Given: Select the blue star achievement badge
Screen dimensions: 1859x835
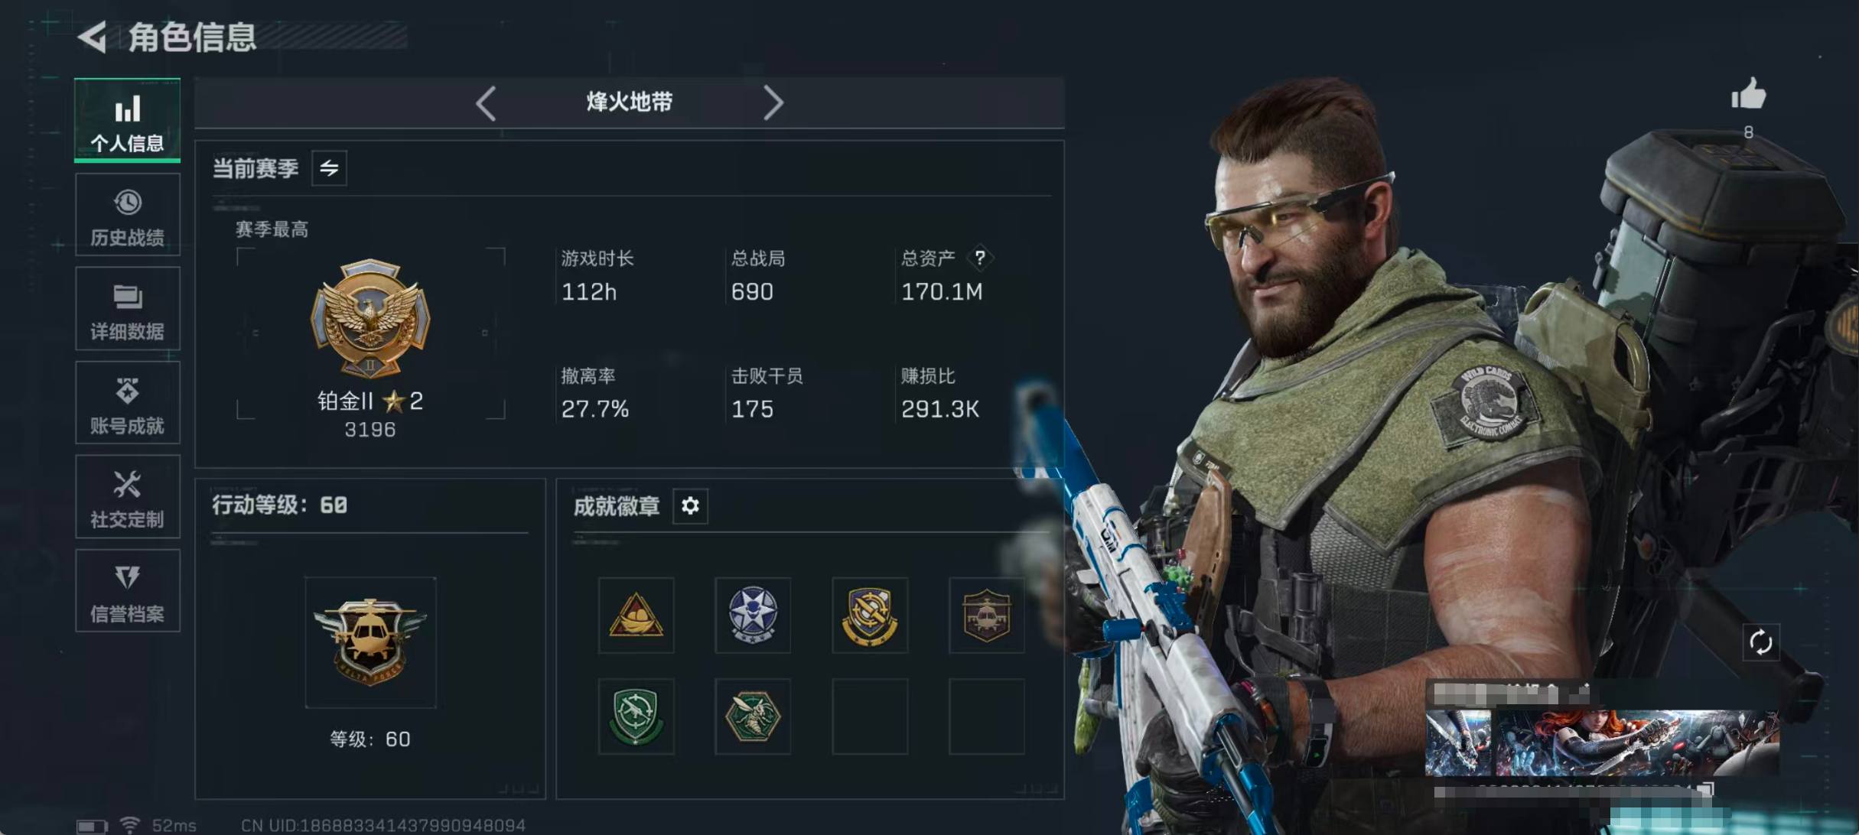Looking at the screenshot, I should 753,615.
